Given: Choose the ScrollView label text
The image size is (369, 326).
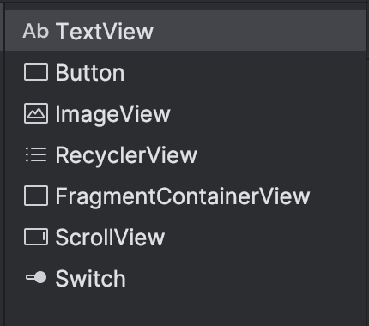Looking at the screenshot, I should [x=110, y=237].
